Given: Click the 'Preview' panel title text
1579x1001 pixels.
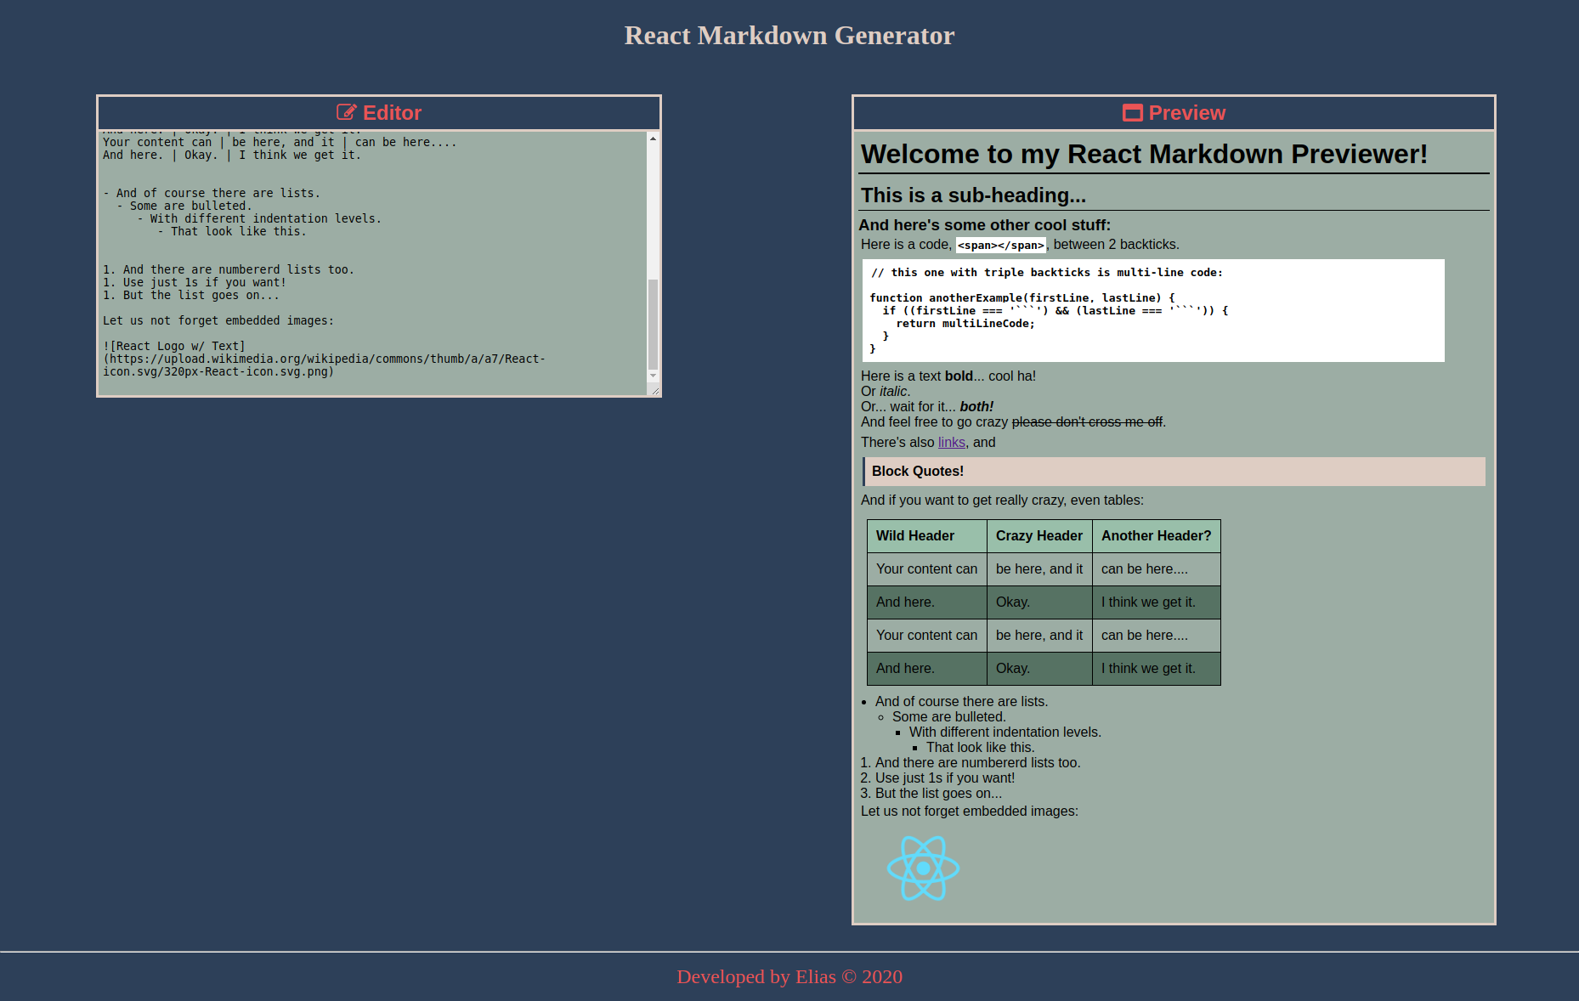Looking at the screenshot, I should pos(1186,113).
